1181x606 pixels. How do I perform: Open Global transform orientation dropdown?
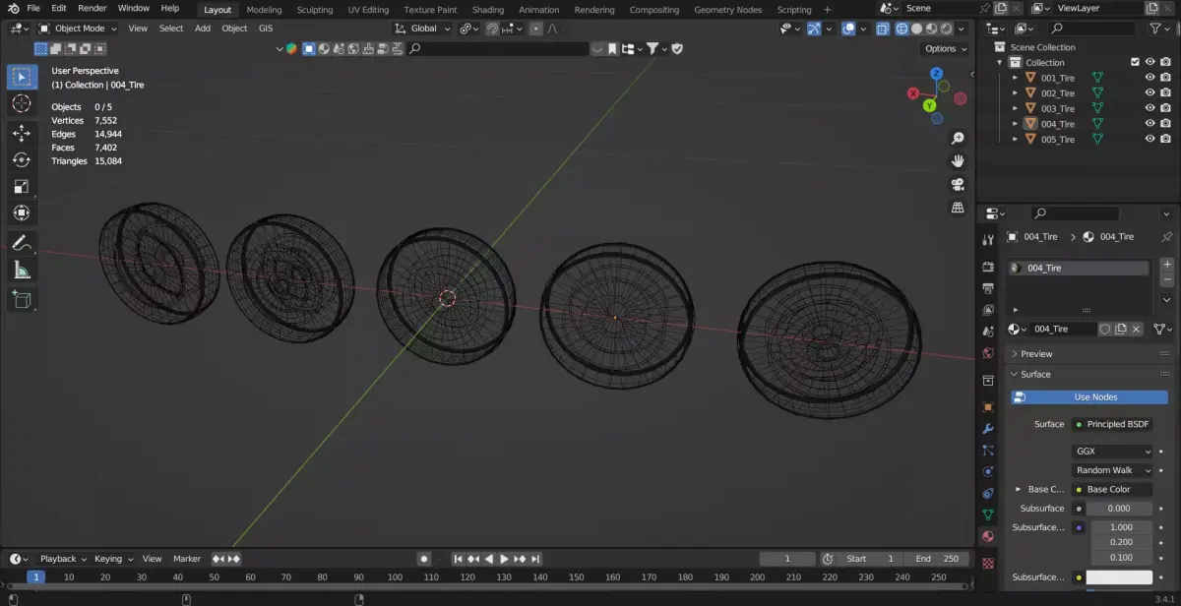click(x=423, y=29)
